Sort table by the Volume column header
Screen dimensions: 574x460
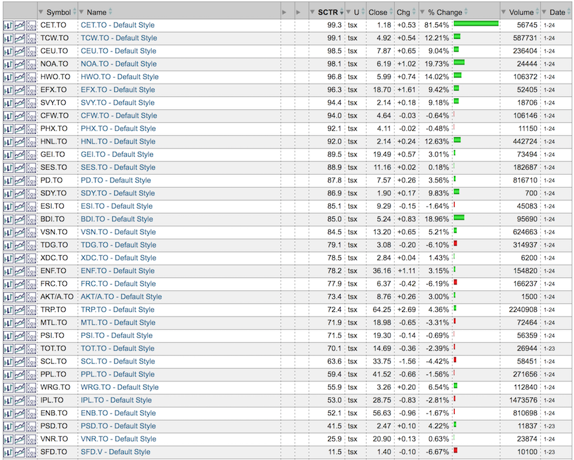[521, 12]
